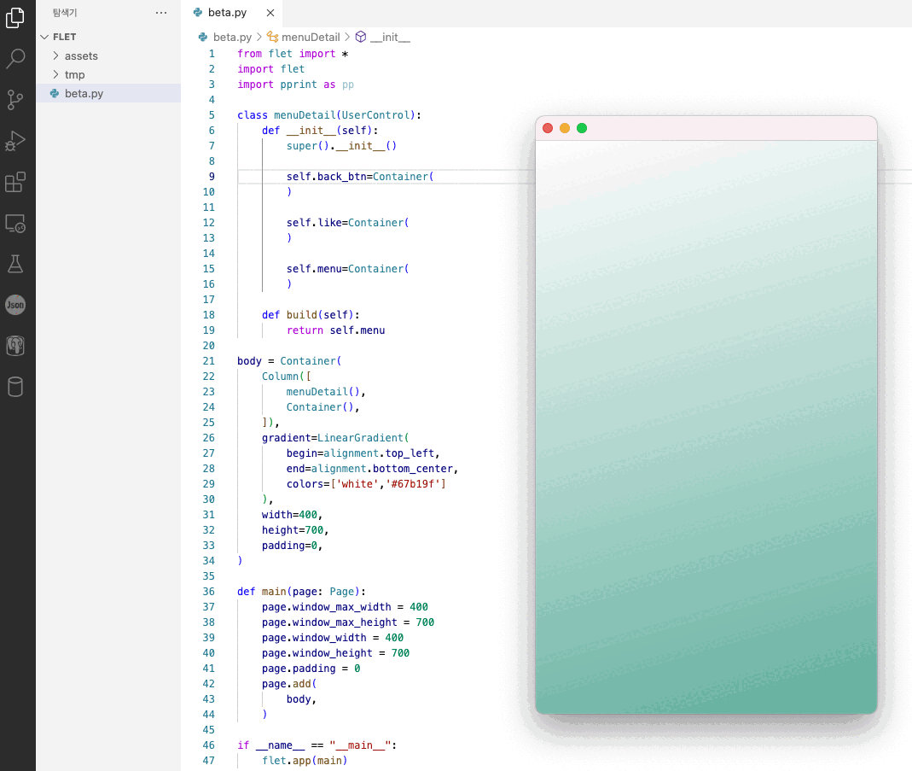Open the explorer panel more actions menu
Screen dimensions: 912x771
point(161,13)
